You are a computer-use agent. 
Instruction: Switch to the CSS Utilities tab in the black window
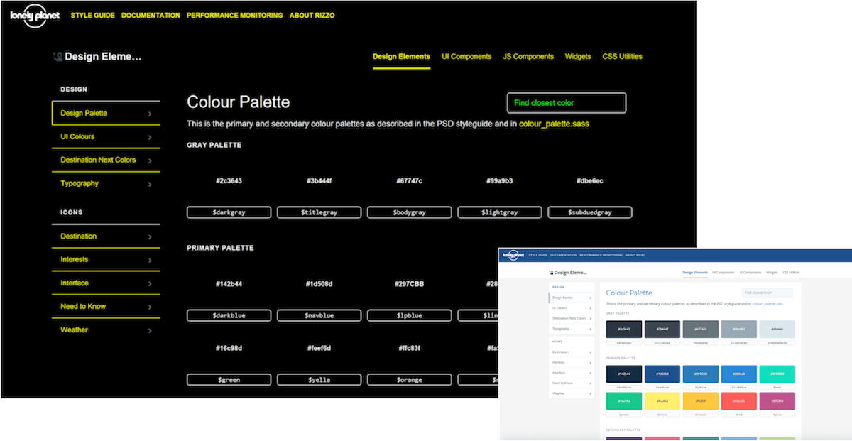622,57
